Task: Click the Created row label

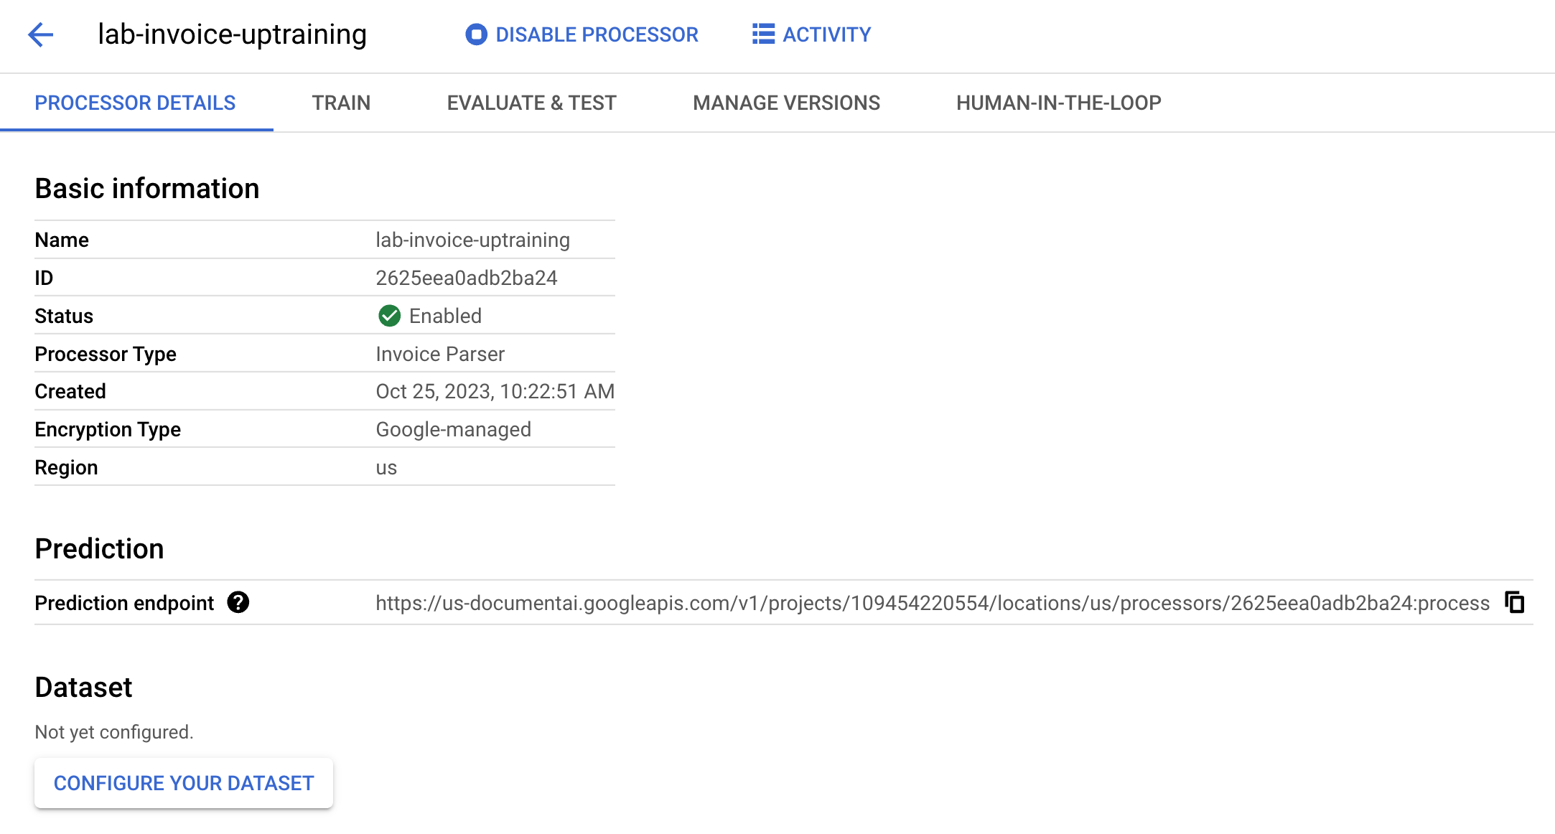Action: click(70, 391)
